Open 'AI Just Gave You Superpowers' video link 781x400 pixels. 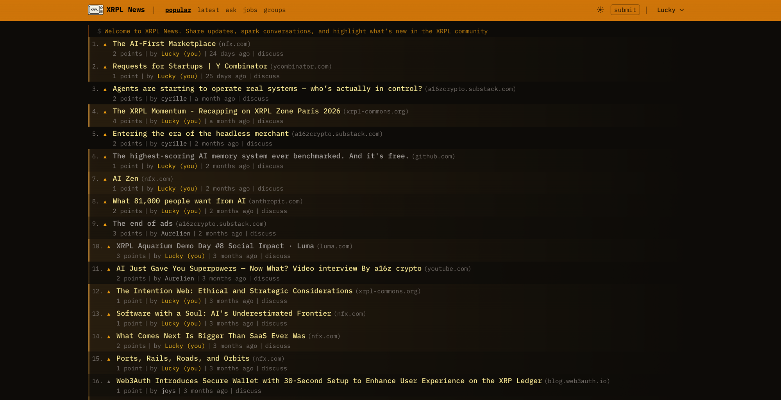pos(269,268)
